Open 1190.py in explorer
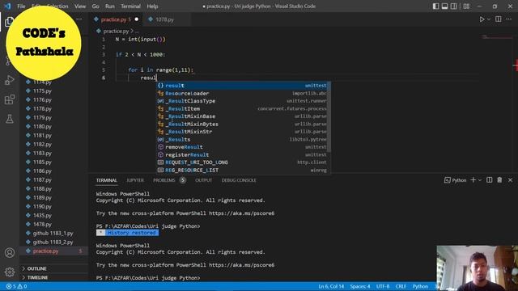This screenshot has height=291, width=518. (x=42, y=207)
